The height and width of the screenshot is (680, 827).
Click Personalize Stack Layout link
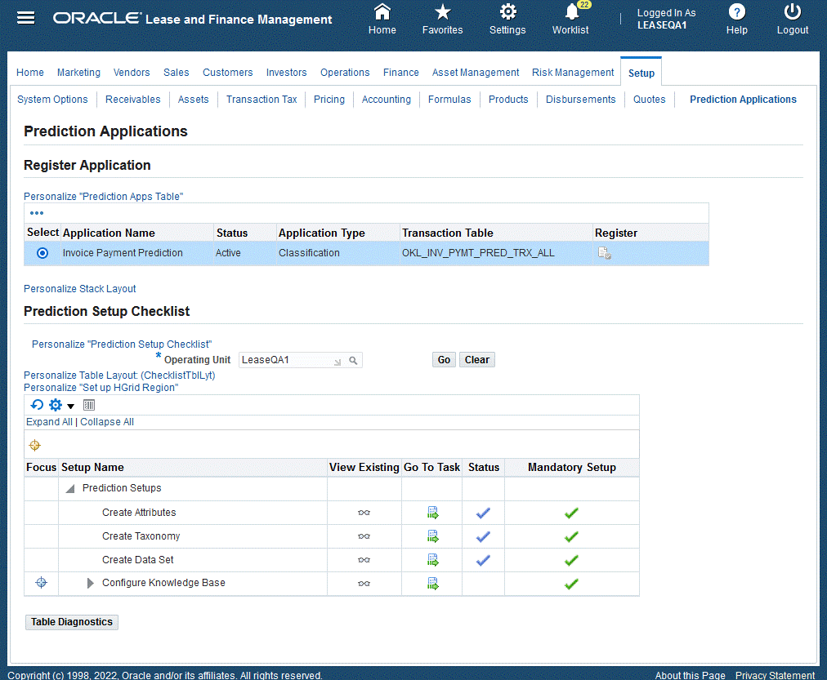[x=79, y=289]
